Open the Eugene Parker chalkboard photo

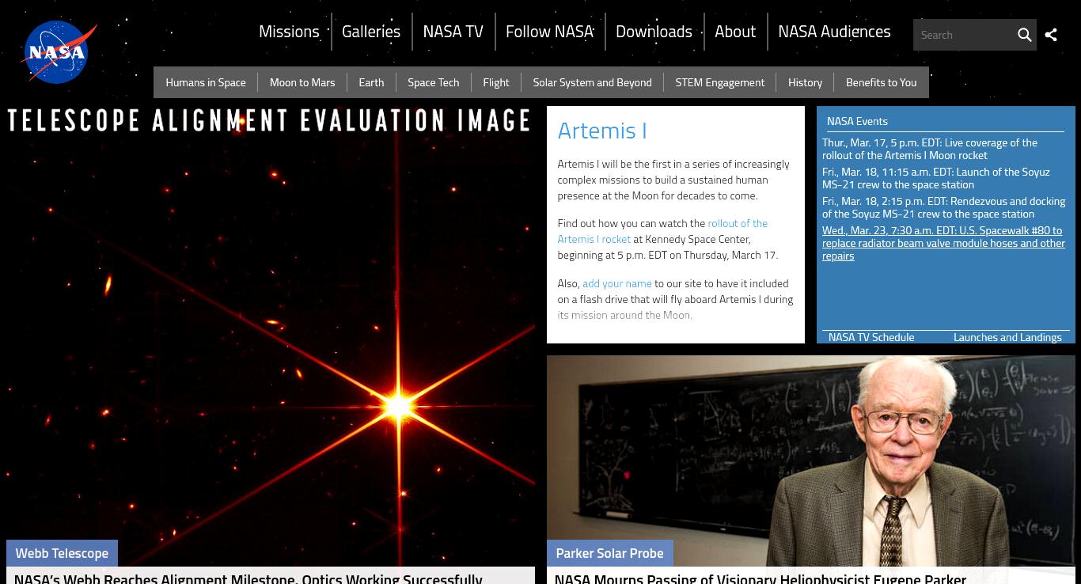click(811, 461)
